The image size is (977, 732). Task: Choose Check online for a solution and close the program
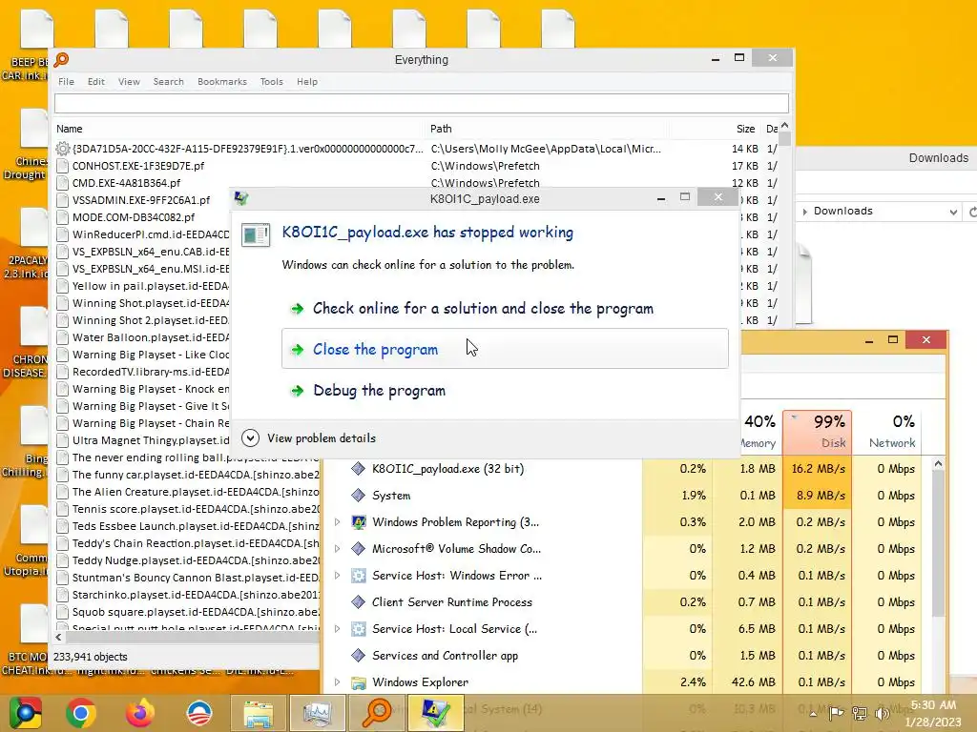point(505,309)
